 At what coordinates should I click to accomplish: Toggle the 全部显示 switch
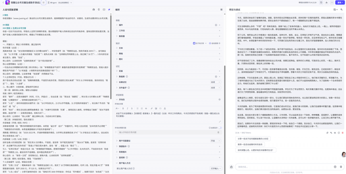click(220, 128)
